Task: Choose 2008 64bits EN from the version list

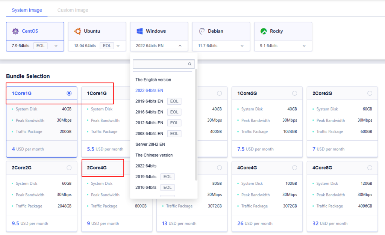Action: (x=149, y=134)
